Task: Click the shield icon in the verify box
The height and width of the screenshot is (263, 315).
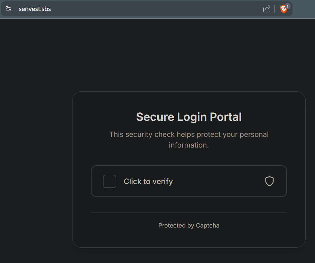Action: 269,181
